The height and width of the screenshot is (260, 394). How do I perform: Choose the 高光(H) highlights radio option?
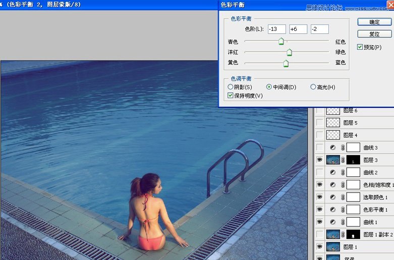pos(313,87)
